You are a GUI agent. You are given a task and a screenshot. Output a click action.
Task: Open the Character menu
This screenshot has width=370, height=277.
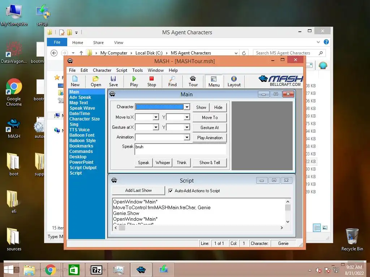coord(102,70)
